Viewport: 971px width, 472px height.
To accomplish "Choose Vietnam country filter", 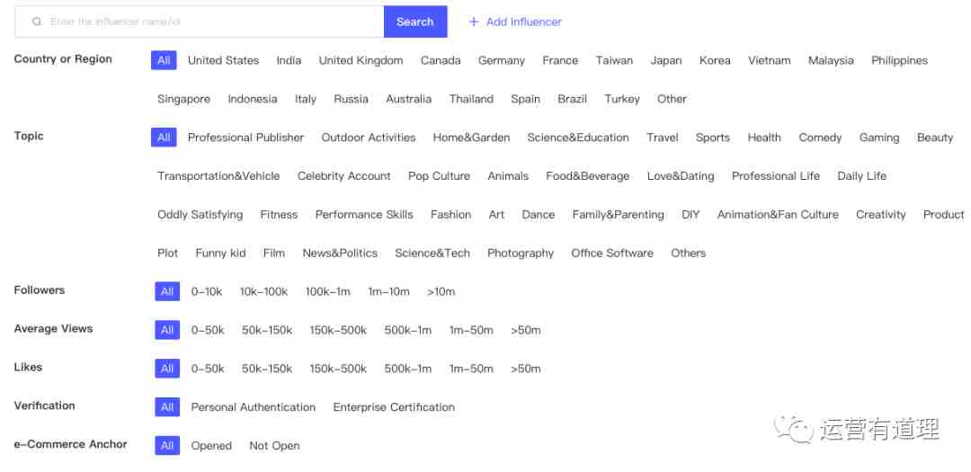I will (x=769, y=60).
